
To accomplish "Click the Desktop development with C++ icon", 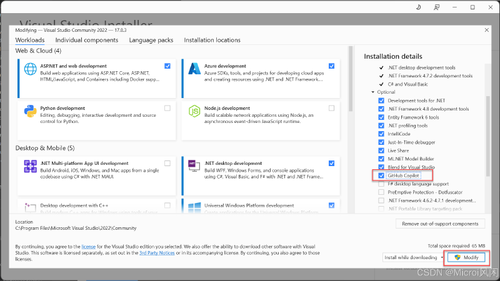I will (30, 207).
